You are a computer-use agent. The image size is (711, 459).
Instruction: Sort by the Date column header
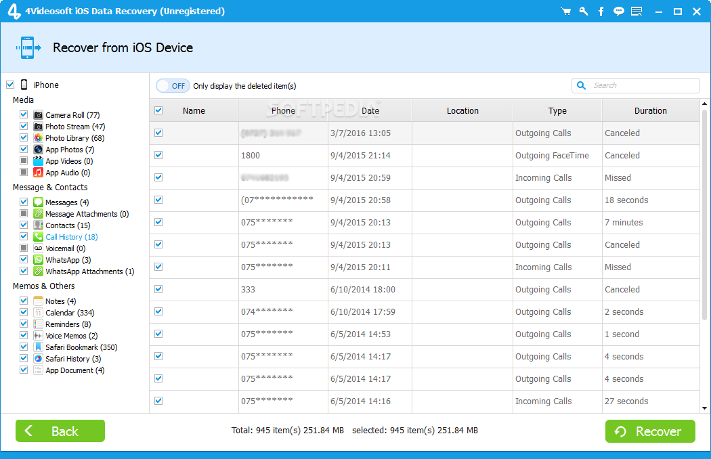(370, 110)
